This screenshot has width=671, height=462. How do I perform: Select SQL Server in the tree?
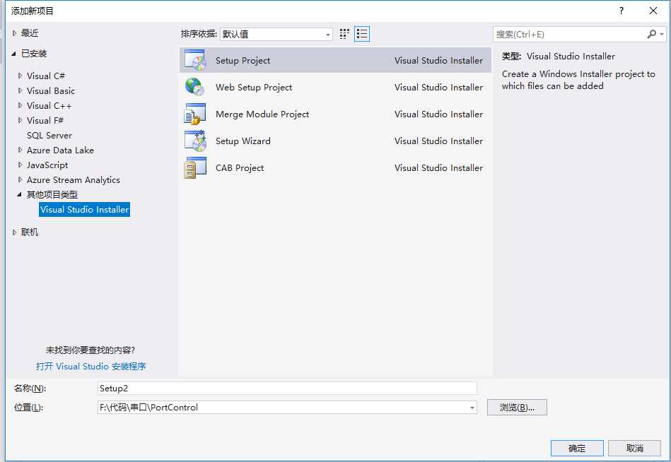[49, 136]
